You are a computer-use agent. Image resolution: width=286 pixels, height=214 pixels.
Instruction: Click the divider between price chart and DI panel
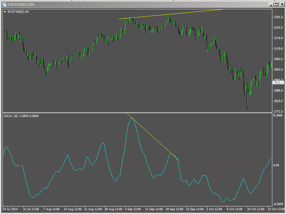(137, 112)
